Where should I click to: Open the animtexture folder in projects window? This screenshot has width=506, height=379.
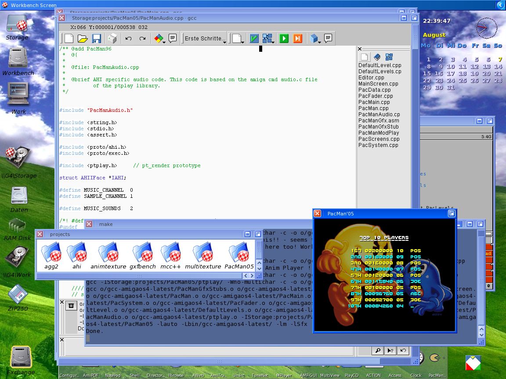pos(108,256)
